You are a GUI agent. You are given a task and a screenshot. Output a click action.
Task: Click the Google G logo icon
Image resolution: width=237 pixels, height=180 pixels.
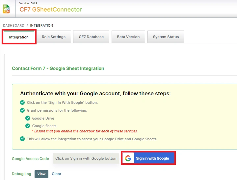(128, 158)
